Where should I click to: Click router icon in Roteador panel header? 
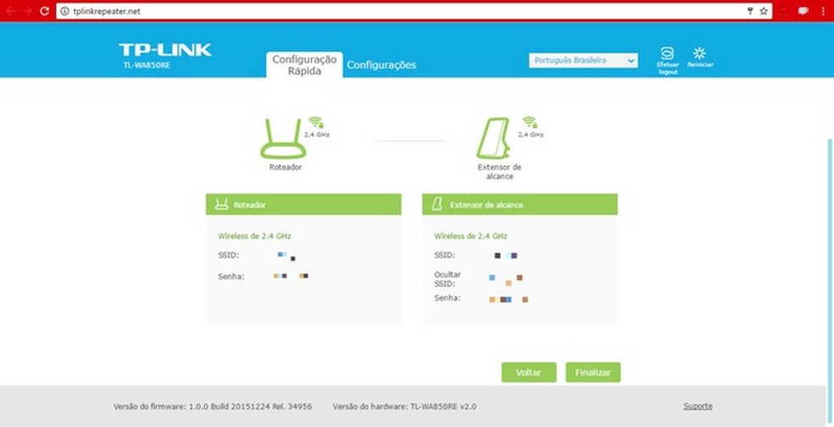pyautogui.click(x=221, y=204)
